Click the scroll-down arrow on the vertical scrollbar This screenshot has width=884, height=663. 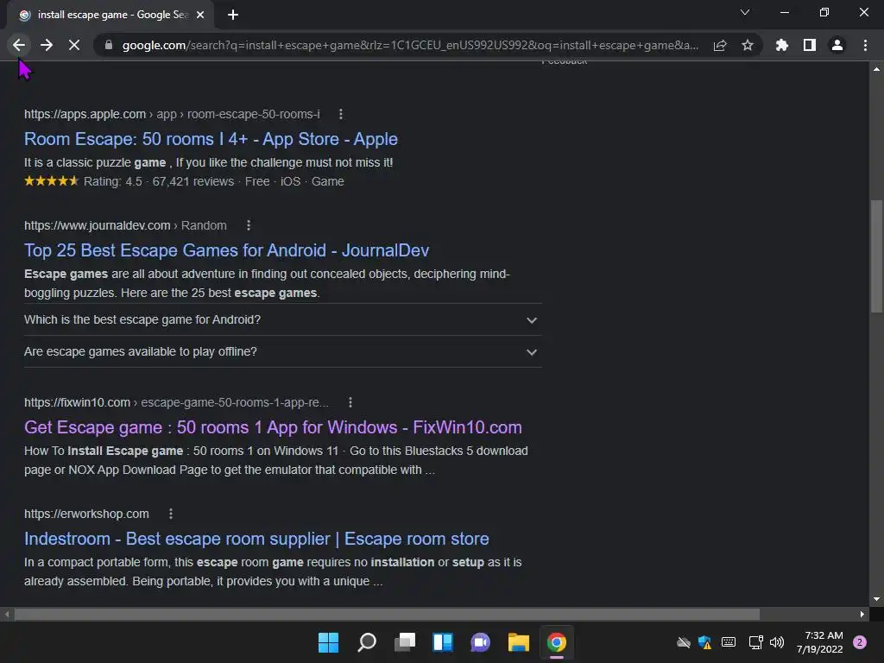click(x=876, y=599)
